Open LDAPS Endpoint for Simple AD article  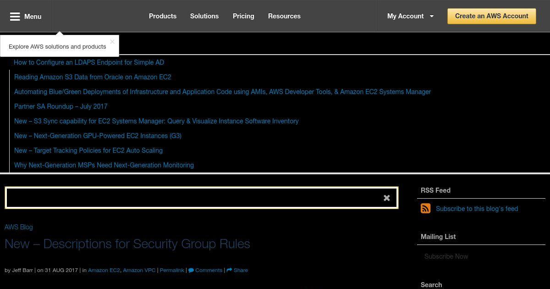pos(89,62)
